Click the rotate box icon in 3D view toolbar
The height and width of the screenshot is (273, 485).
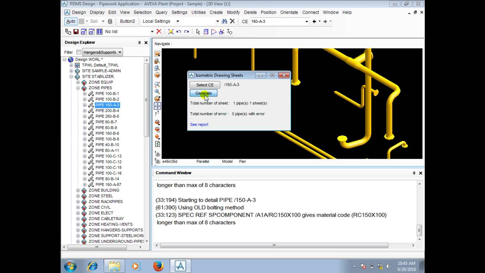[x=157, y=99]
